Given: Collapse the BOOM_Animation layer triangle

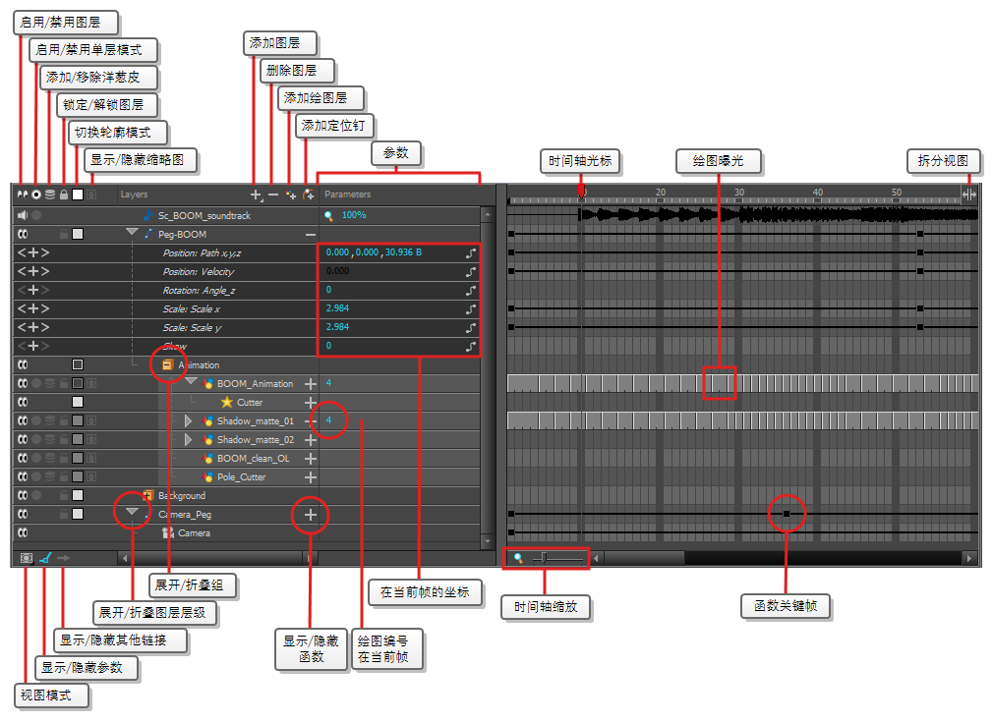Looking at the screenshot, I should 191,382.
